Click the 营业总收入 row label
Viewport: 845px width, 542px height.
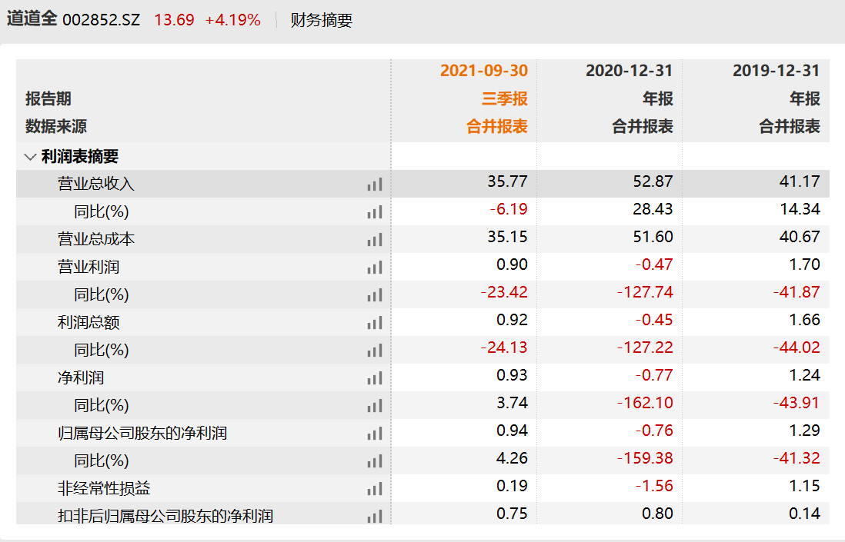point(96,185)
